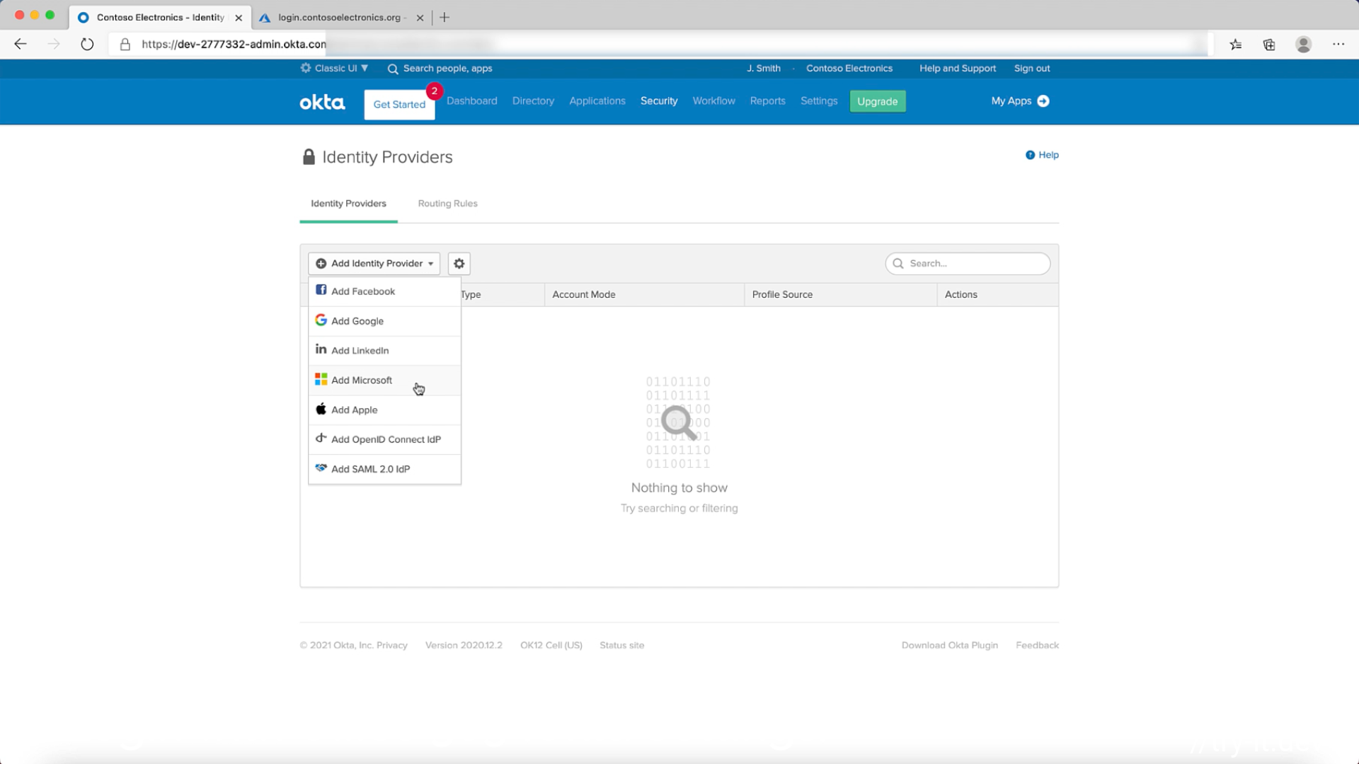Pick Add OpenID Connect IdP entry

(386, 439)
